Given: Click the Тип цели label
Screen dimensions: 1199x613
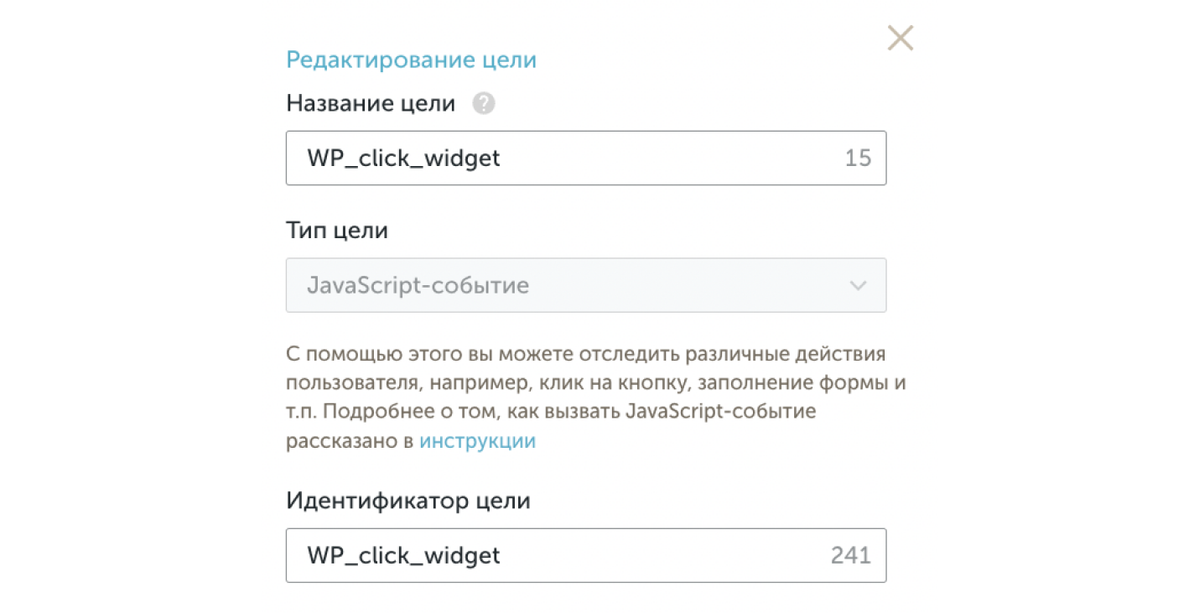Looking at the screenshot, I should click(x=337, y=231).
